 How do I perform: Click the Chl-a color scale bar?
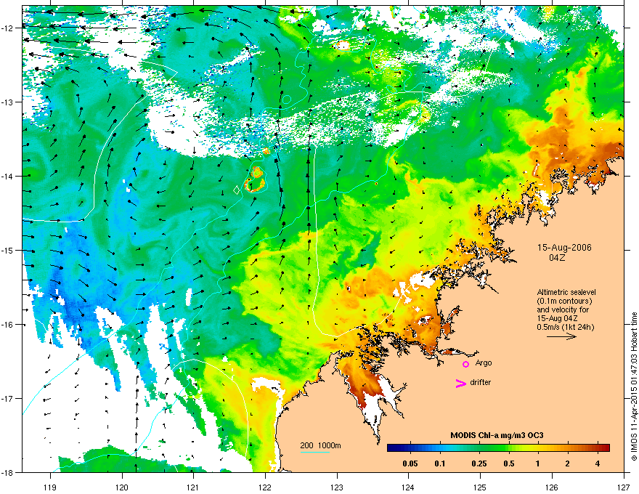pos(498,448)
